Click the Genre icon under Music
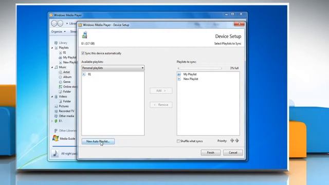 click(x=61, y=82)
